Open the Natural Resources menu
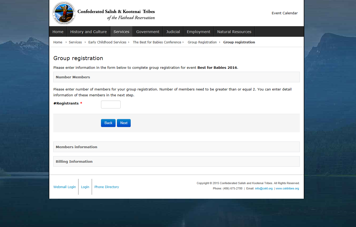This screenshot has width=356, height=227. pyautogui.click(x=234, y=32)
